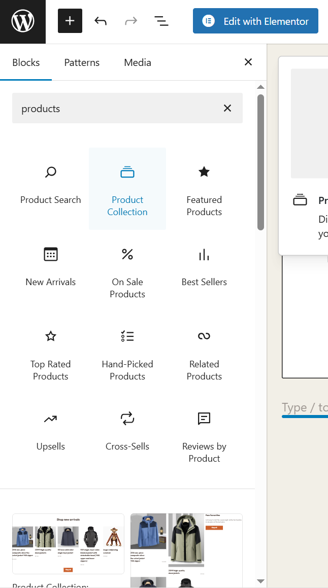
Task: Open the Document Overview list icon
Action: pos(161,21)
